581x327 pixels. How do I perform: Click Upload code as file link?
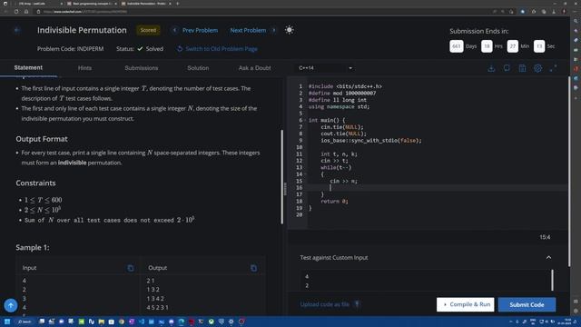[x=325, y=304]
